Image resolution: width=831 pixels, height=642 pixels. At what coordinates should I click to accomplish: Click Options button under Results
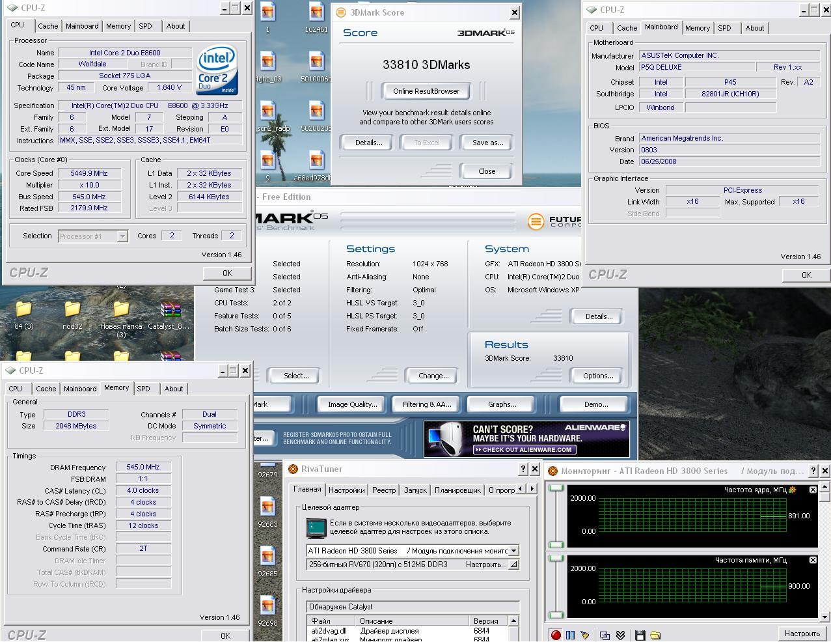[598, 376]
